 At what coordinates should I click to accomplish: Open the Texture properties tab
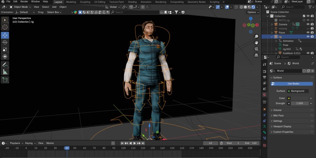265,145
